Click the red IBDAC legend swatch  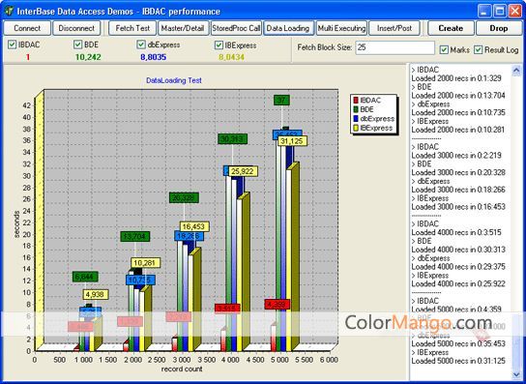tap(356, 100)
